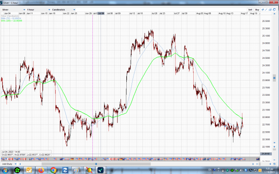This screenshot has height=174, width=279.
Task: Open the blue sync arrows taskbar app
Action: (65, 170)
